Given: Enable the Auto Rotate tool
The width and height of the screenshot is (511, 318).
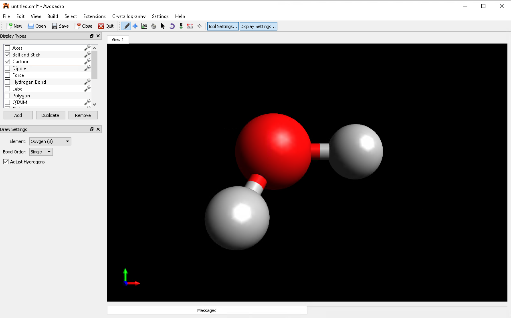Looking at the screenshot, I should (x=172, y=26).
